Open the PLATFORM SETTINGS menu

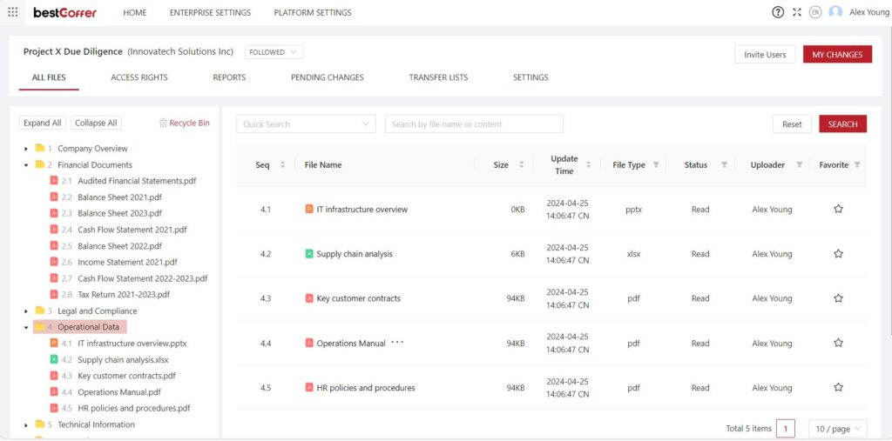313,12
